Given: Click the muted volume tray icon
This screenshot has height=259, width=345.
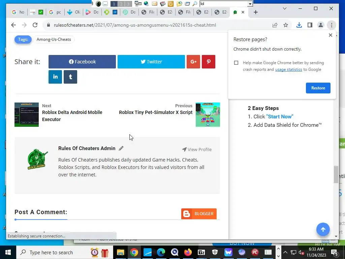Looking at the screenshot, I should point(301,252).
